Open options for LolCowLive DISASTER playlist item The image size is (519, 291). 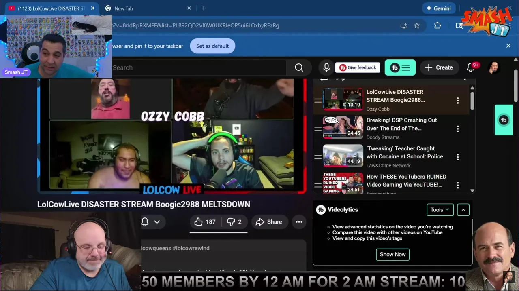458,100
